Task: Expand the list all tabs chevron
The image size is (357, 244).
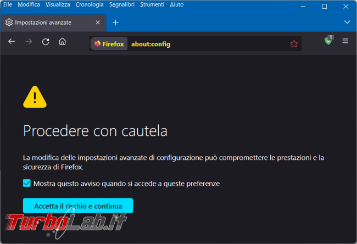Action: click(x=347, y=22)
